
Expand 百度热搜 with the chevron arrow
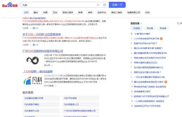[141, 23]
